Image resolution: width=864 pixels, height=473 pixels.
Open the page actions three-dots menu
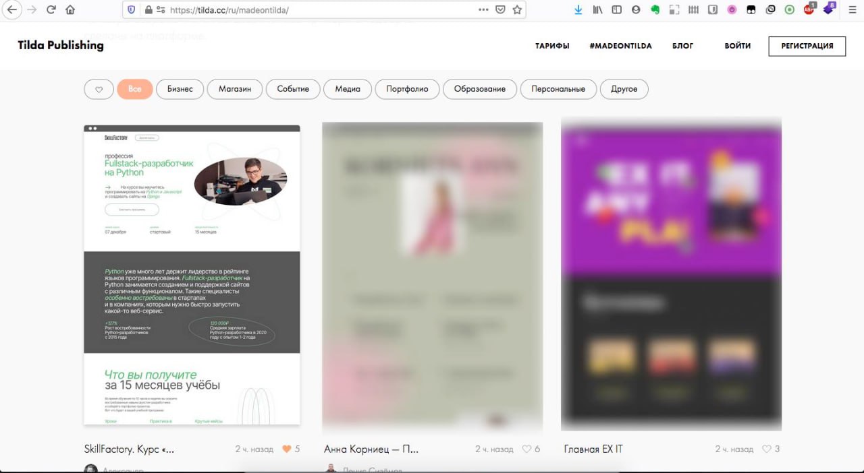(x=483, y=10)
